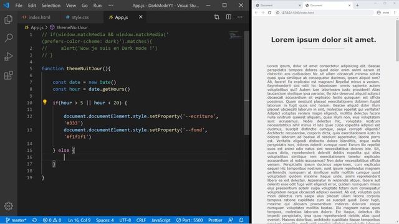Open the Edit menu
Screen dimensions: 399x224
(x=32, y=6)
